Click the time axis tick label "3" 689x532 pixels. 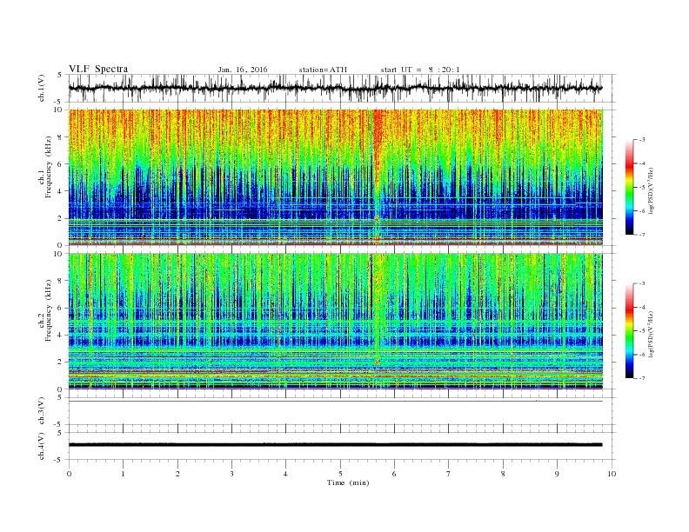[x=231, y=474]
